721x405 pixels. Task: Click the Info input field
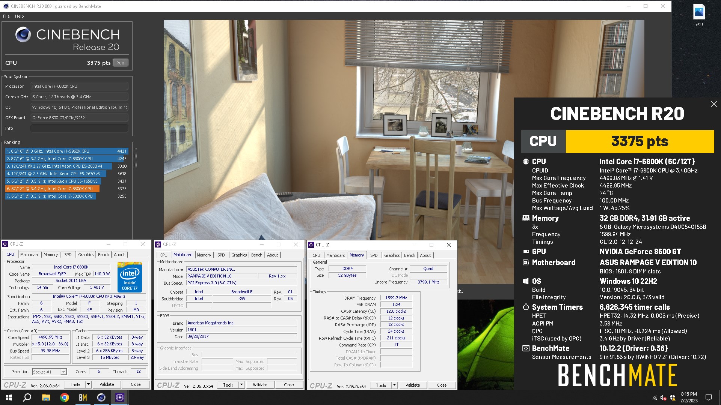coord(79,128)
